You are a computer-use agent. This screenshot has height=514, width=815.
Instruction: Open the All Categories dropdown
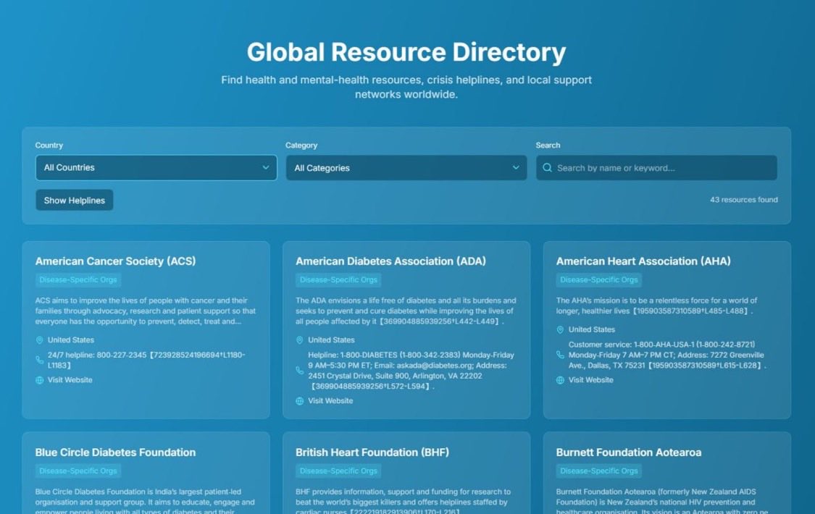coord(406,168)
